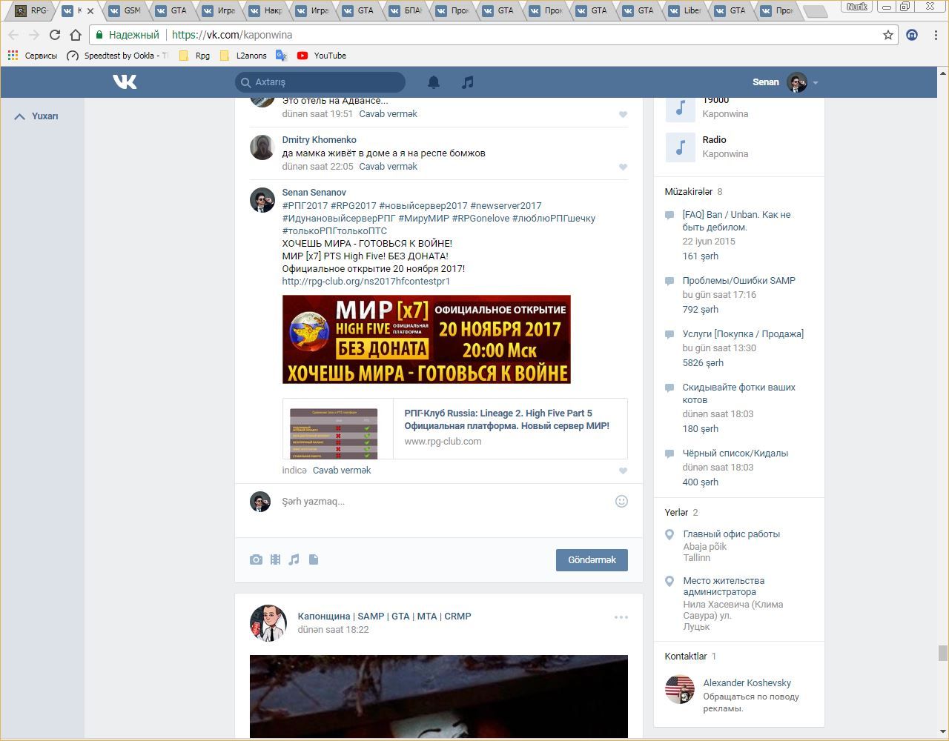This screenshot has height=741, width=949.
Task: Switch to the RPG browser tab
Action: click(x=30, y=10)
